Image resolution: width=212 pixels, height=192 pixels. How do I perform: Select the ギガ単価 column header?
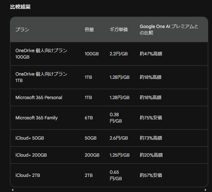pos(119,30)
